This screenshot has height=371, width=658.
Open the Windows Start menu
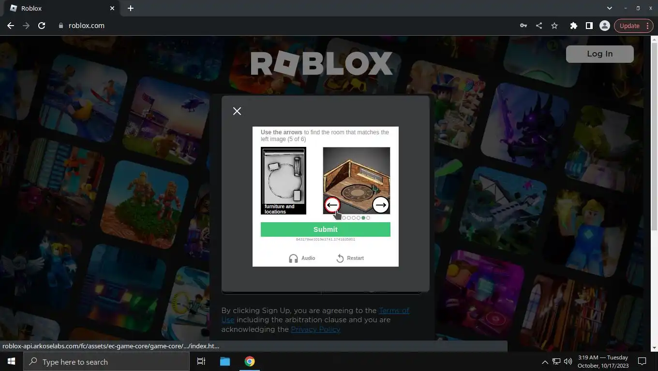12,361
